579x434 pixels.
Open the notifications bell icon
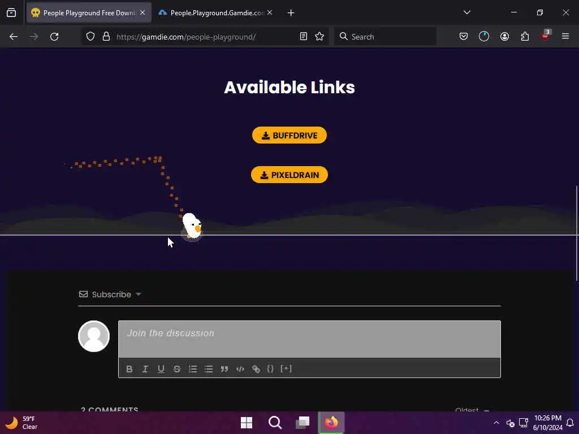click(x=570, y=423)
